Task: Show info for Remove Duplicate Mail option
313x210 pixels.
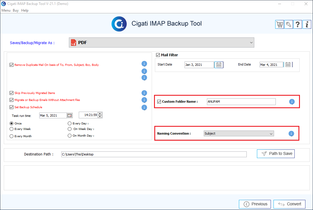Action: tap(144, 64)
